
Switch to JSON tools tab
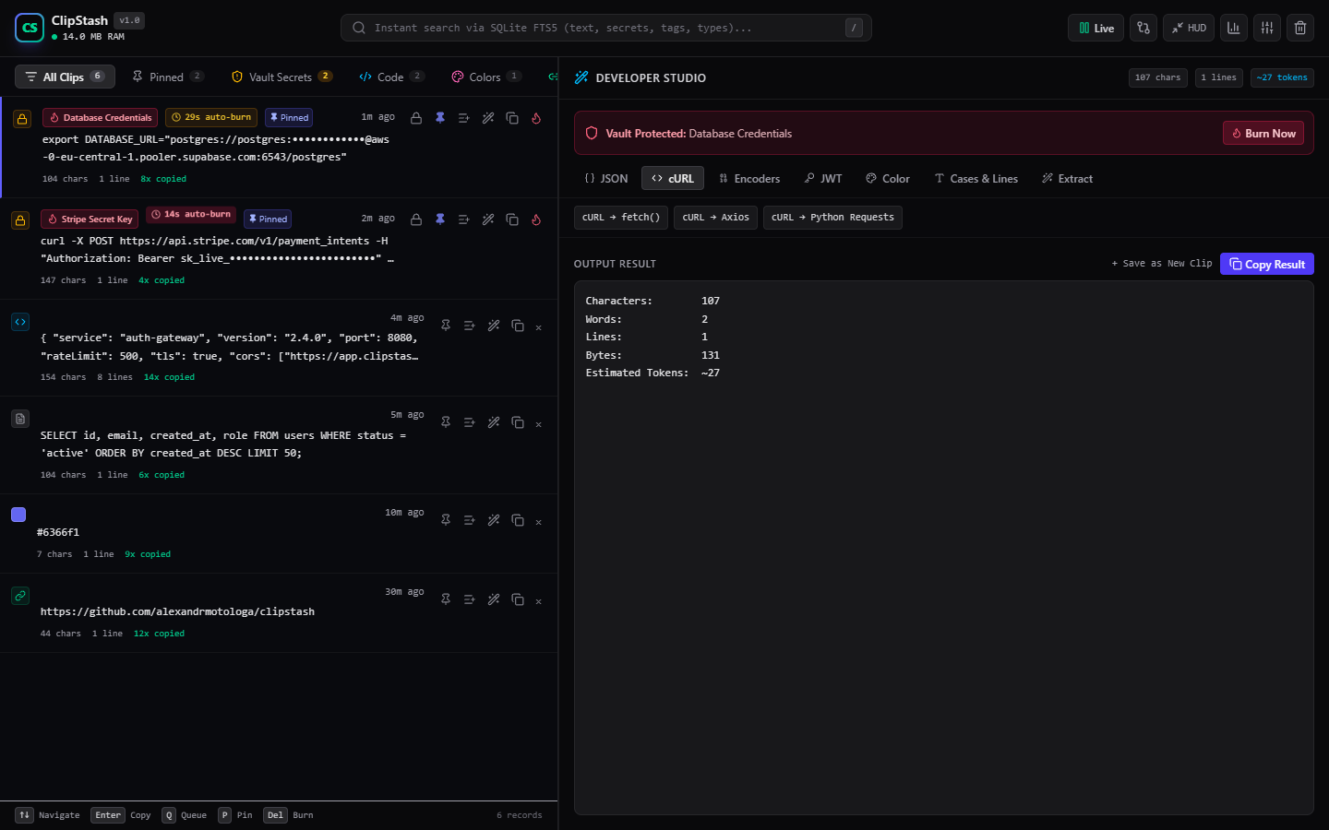click(x=606, y=178)
